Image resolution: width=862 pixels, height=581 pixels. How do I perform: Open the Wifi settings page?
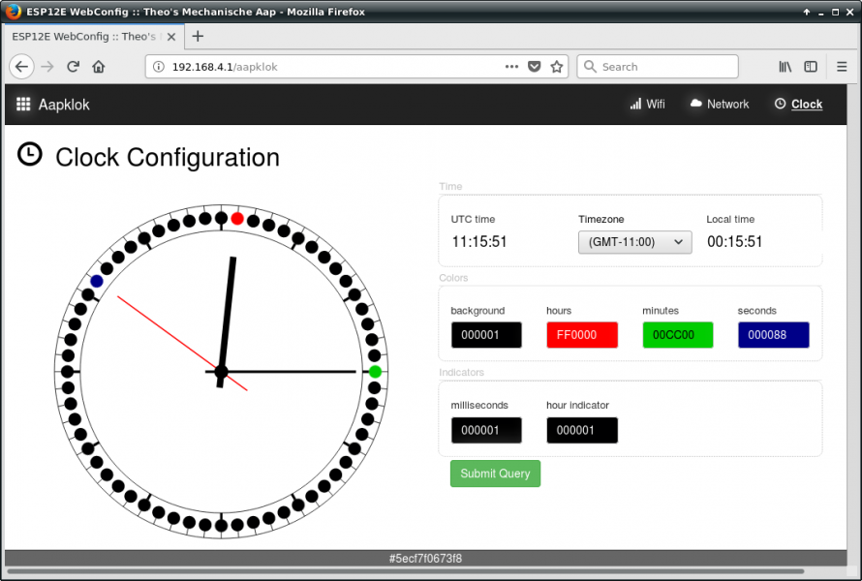(647, 105)
